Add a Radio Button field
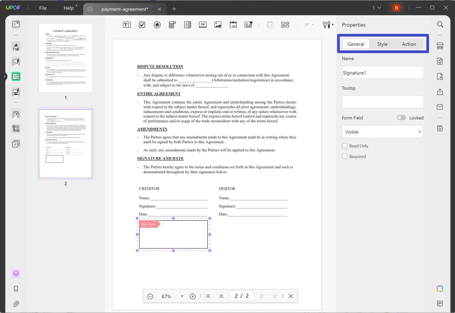455x313 pixels. [x=157, y=25]
